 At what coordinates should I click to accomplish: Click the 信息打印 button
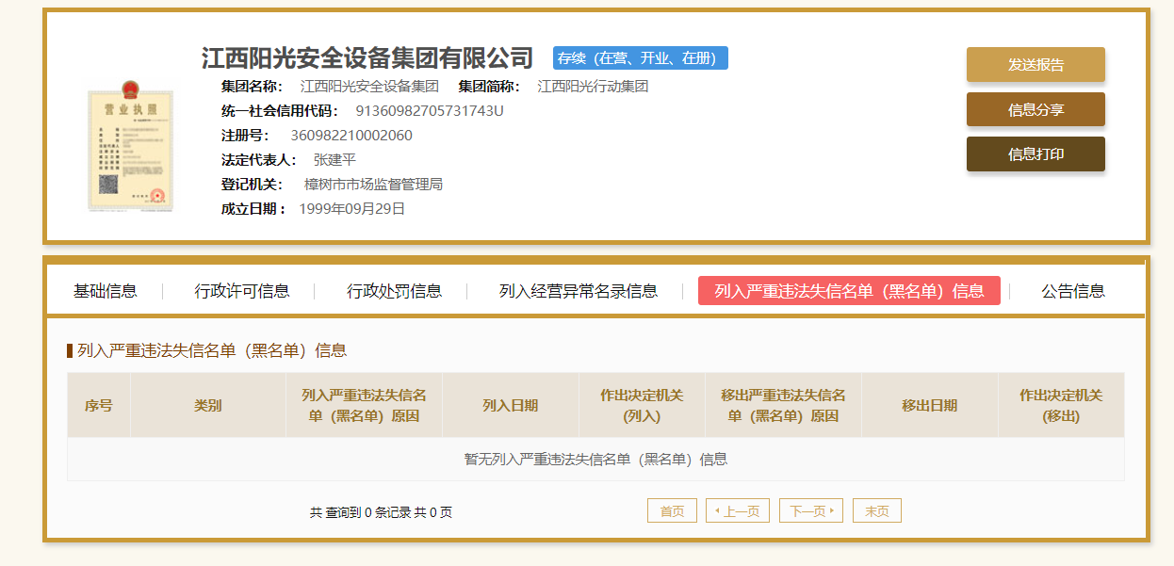pyautogui.click(x=1035, y=154)
